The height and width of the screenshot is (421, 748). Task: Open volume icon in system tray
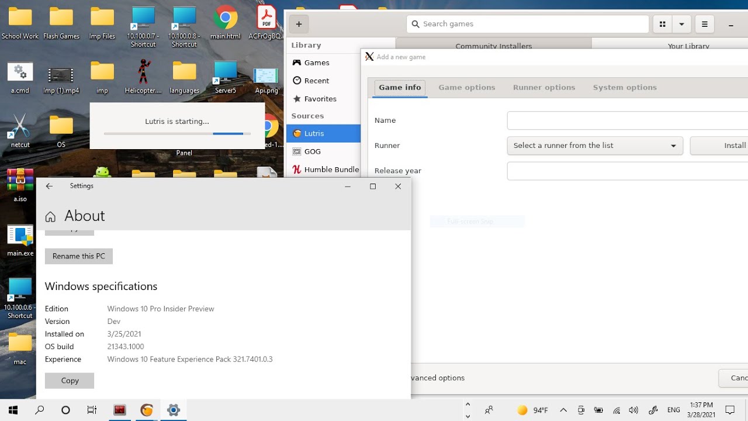[633, 410]
